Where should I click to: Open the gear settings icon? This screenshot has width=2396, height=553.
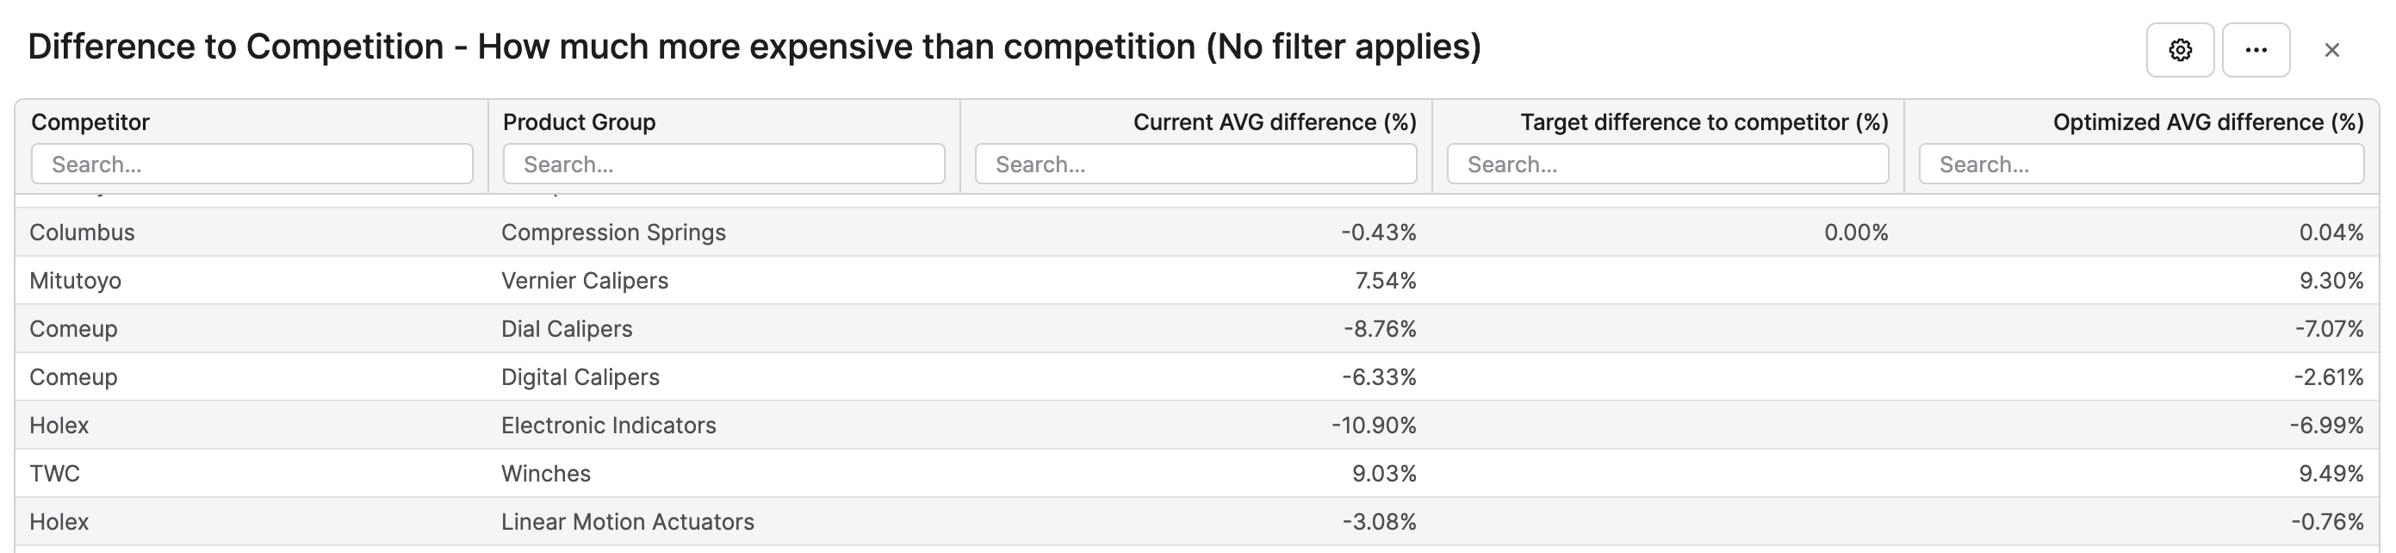(x=2179, y=50)
